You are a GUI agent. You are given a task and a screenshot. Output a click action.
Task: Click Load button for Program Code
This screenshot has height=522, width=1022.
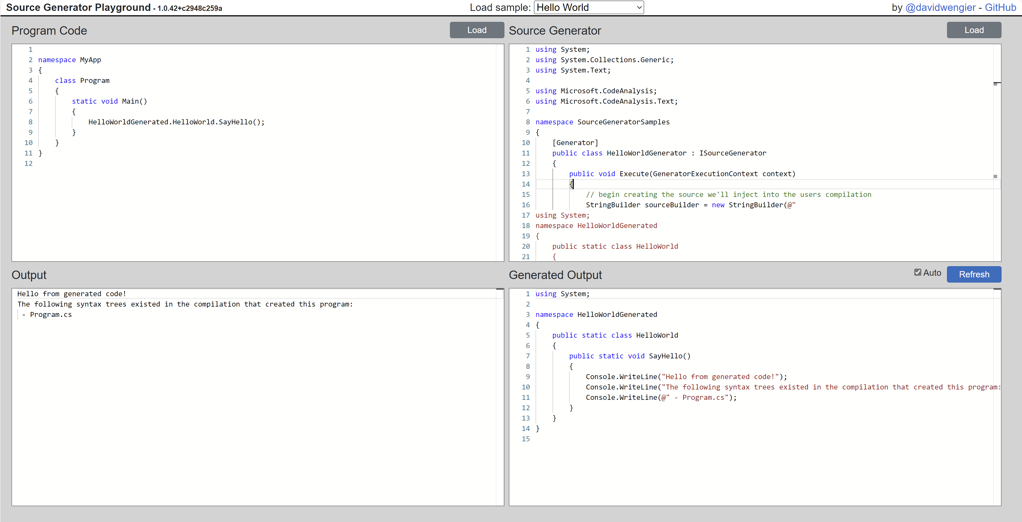click(476, 30)
